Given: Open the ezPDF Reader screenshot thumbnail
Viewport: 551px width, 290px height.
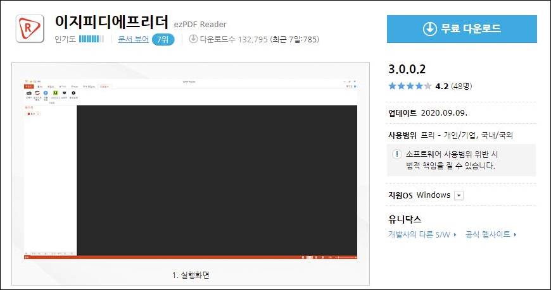Looking at the screenshot, I should click(191, 169).
